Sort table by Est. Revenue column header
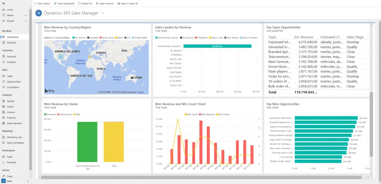 click(x=304, y=37)
